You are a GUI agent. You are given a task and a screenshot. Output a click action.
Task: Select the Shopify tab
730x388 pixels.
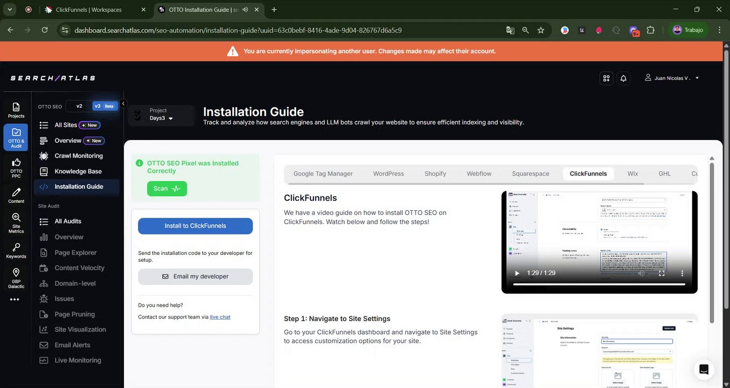[435, 174]
